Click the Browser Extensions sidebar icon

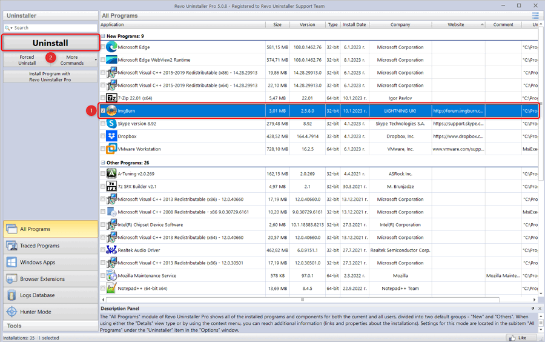tap(12, 279)
